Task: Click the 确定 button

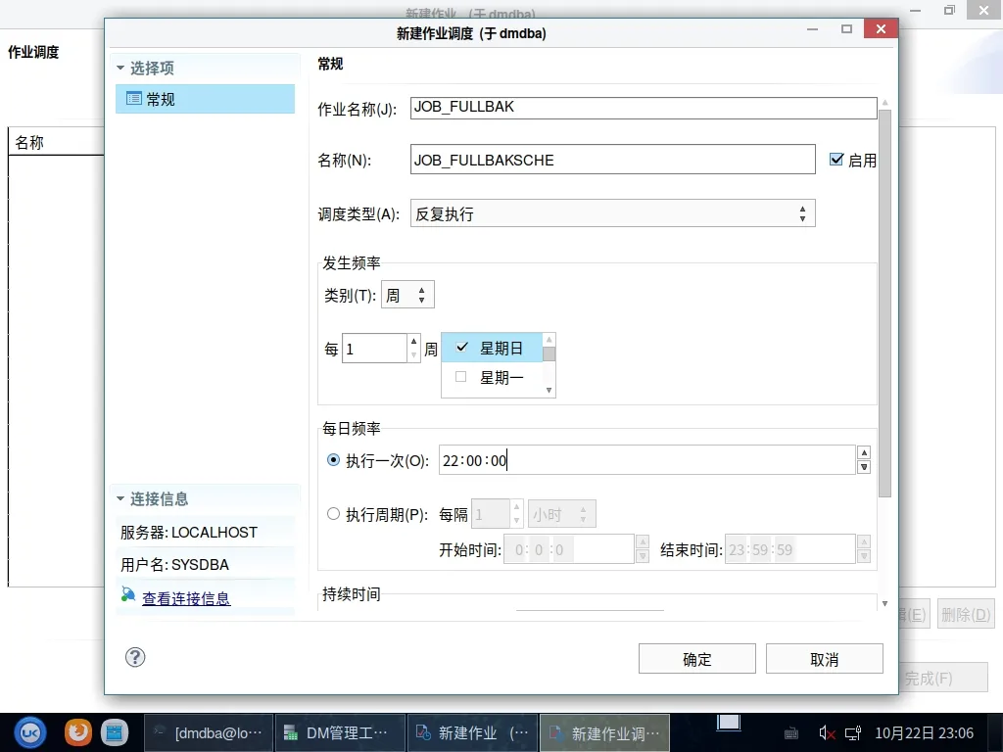Action: 696,659
